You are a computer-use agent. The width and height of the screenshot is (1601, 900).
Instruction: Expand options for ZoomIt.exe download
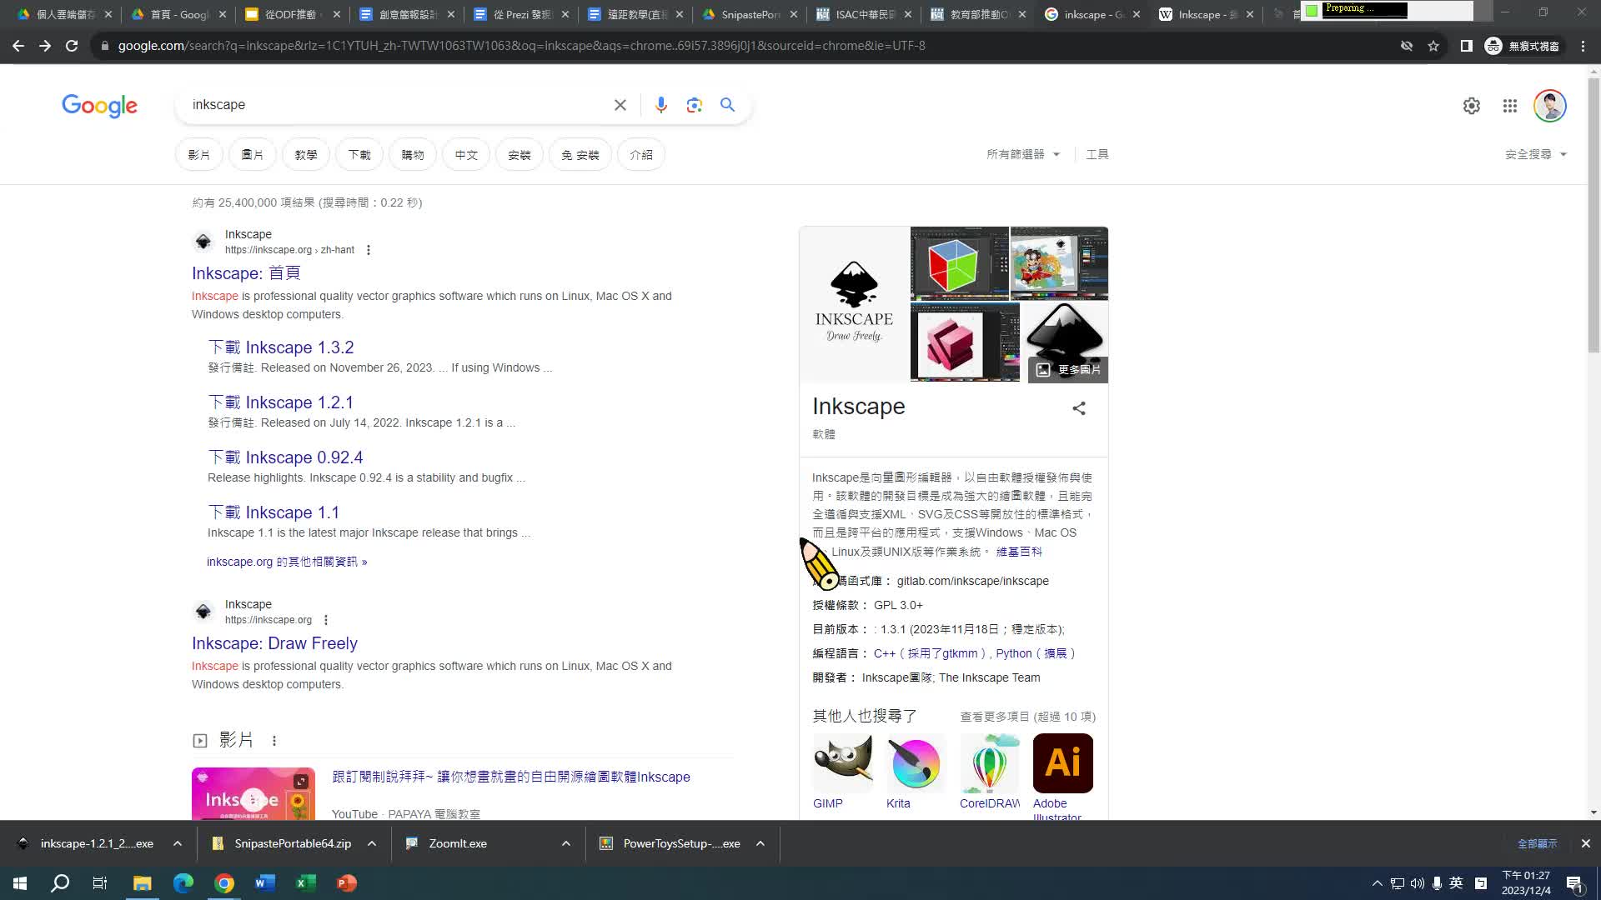(566, 843)
